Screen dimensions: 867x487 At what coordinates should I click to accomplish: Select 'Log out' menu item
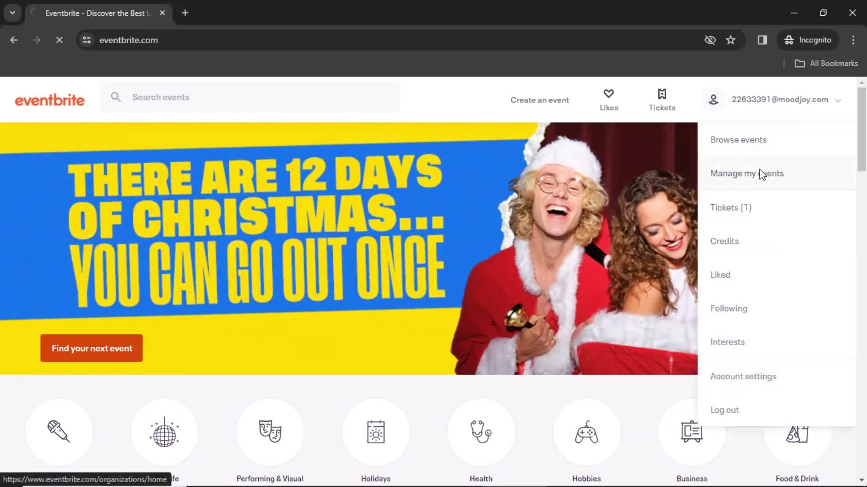coord(724,410)
